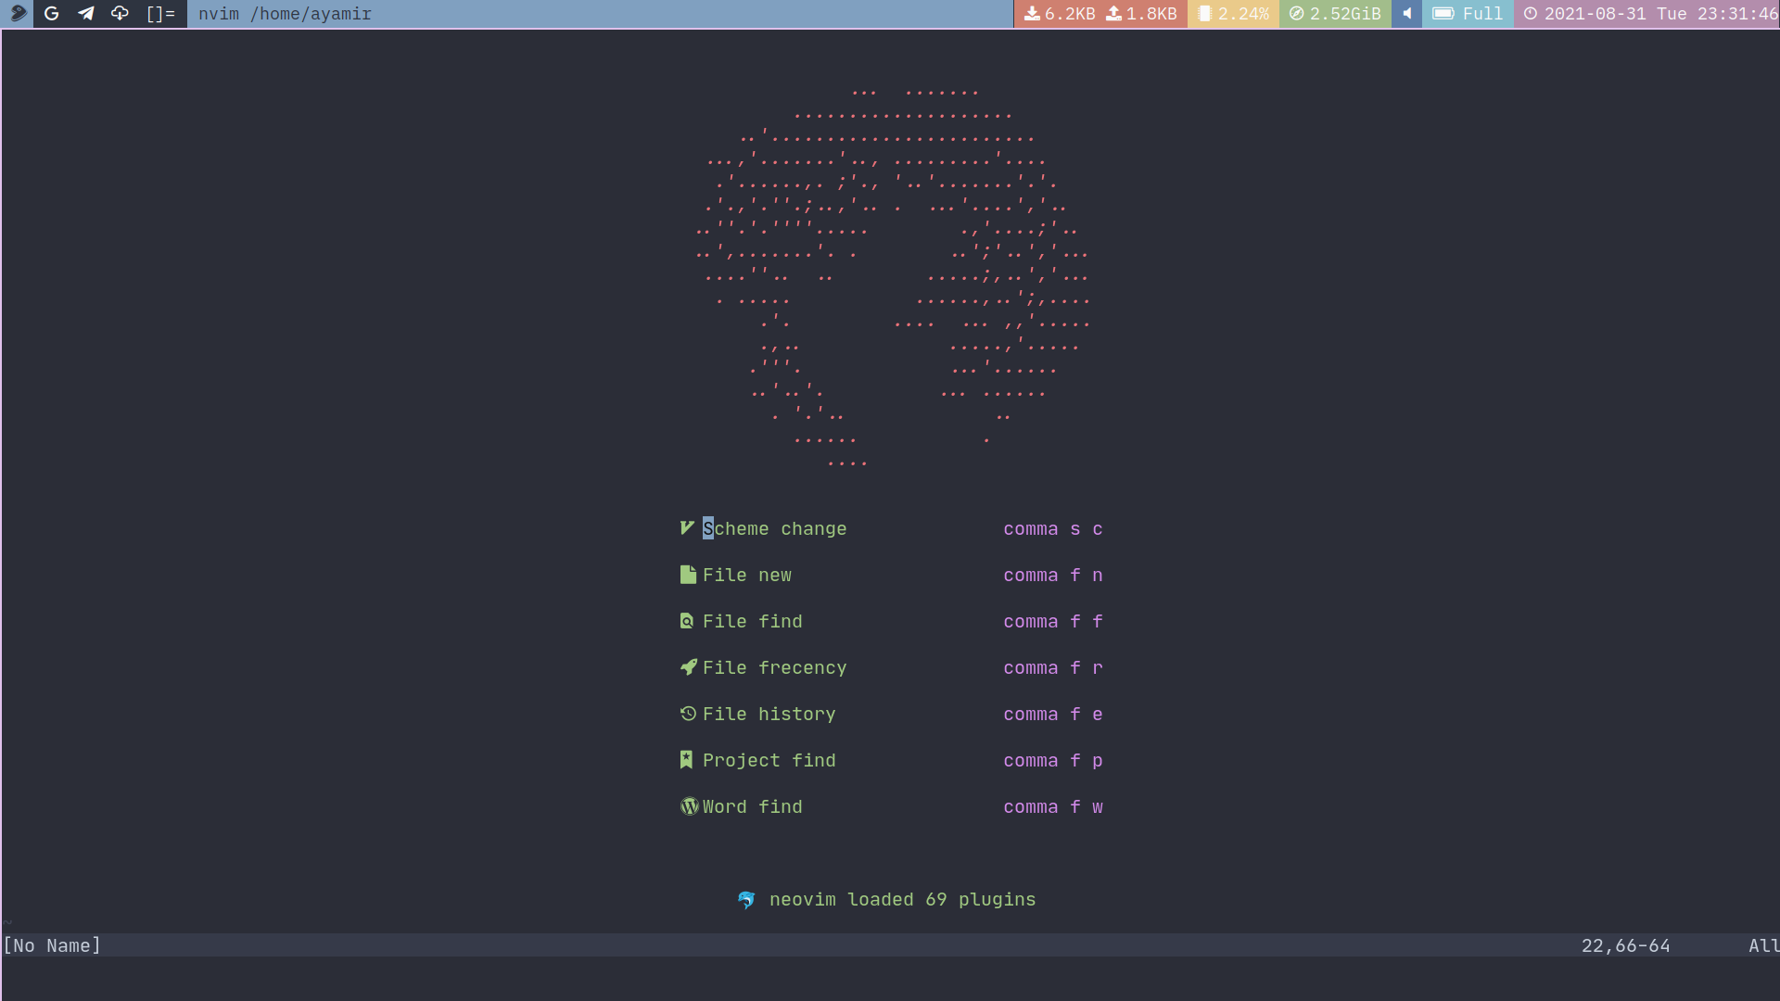
Task: Click the nvim window title in bar
Action: [285, 14]
